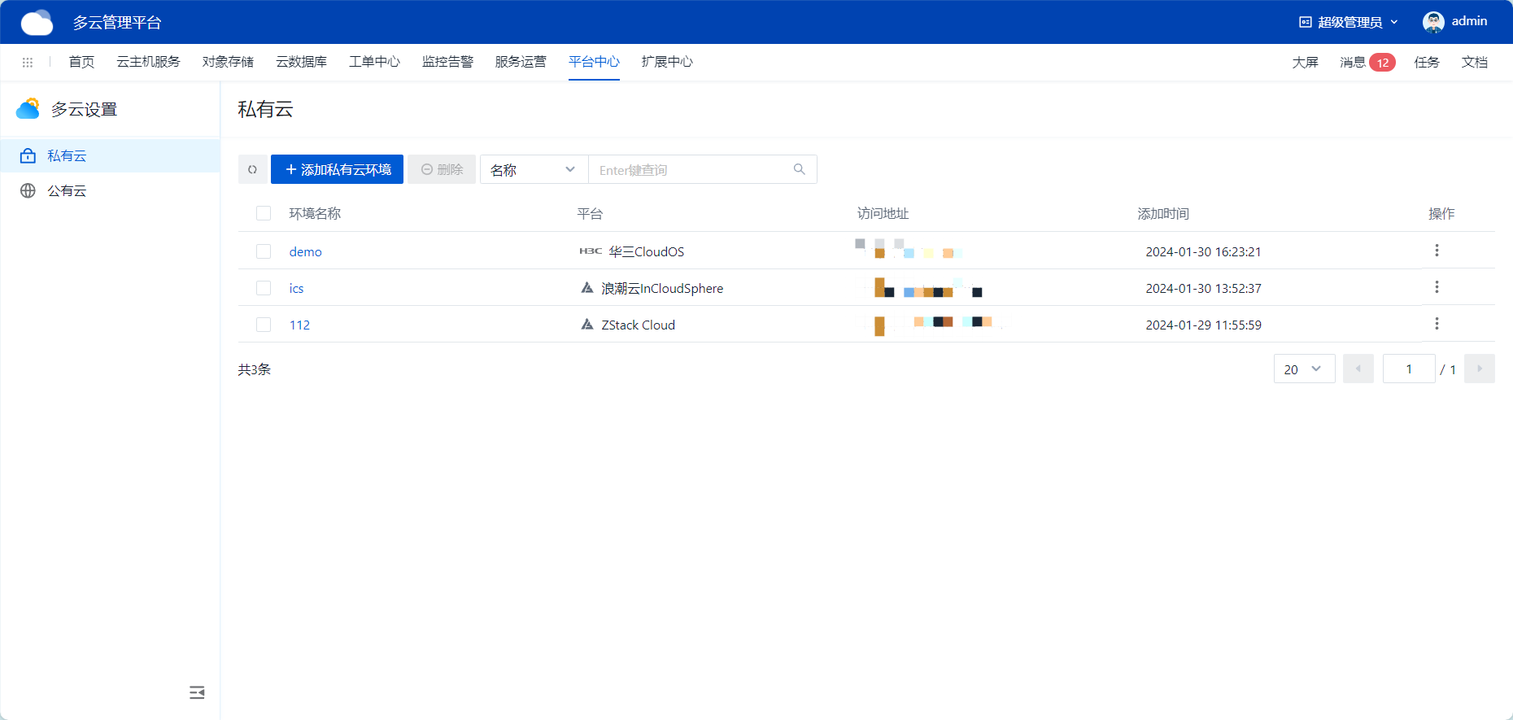
Task: Open the page size 20 dropdown
Action: 1304,369
